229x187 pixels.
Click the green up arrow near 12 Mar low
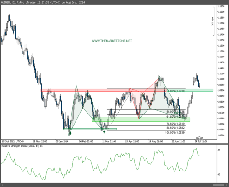[104, 132]
